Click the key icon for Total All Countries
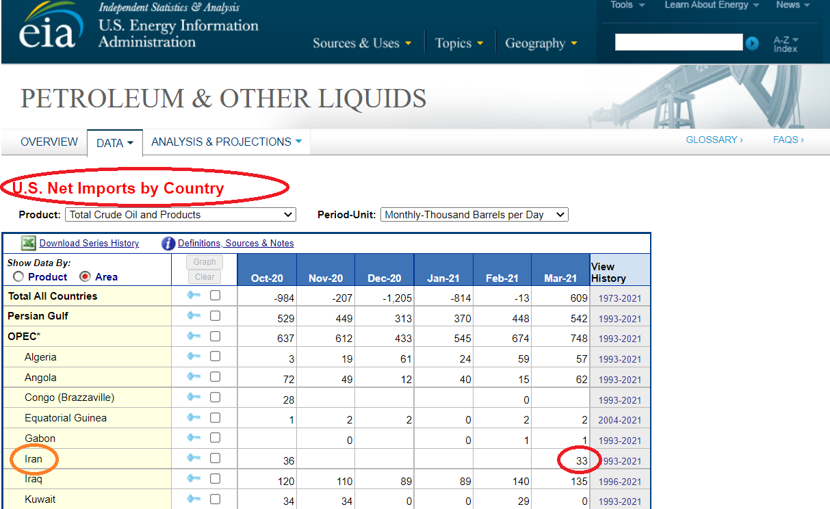 [194, 296]
